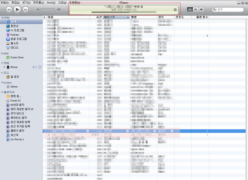
Task: Sort by the 장르 column
Action: tap(165, 17)
